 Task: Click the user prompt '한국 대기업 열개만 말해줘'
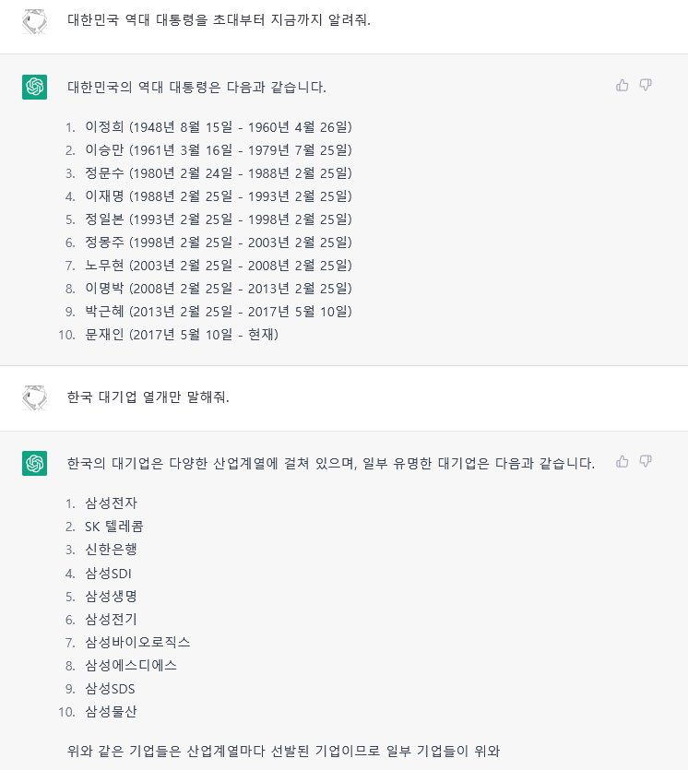pos(148,397)
